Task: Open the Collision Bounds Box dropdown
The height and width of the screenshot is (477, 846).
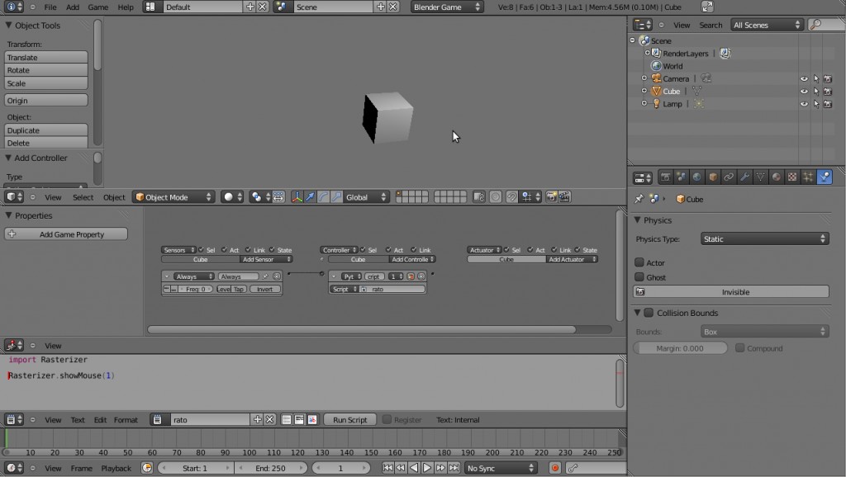Action: pos(763,329)
